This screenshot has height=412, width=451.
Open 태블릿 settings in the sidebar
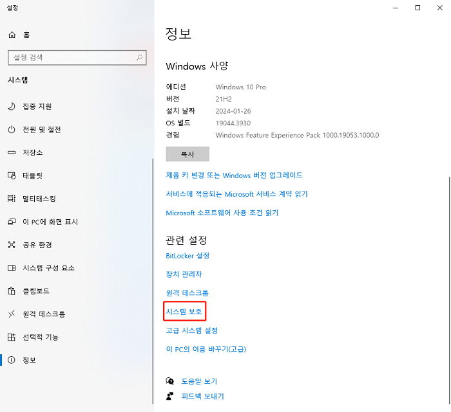[x=76, y=175]
